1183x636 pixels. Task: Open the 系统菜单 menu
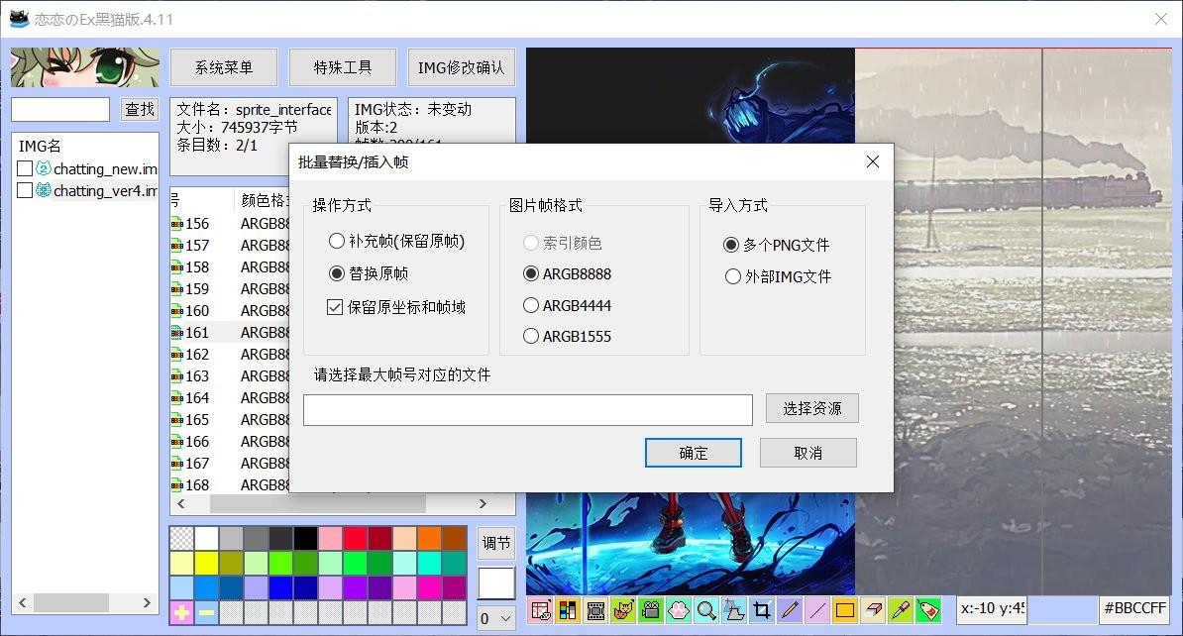click(x=224, y=67)
